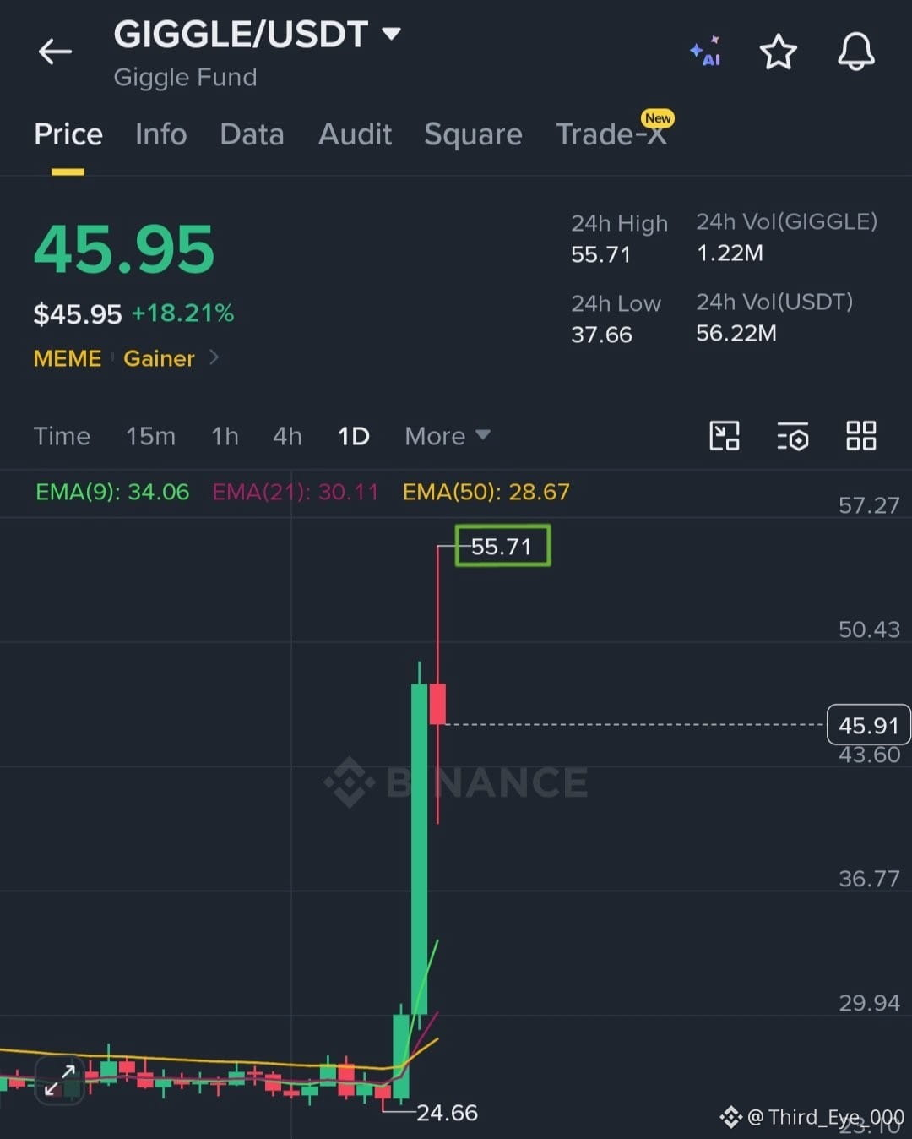Open the AI assistant sparkle icon
The image size is (912, 1139).
point(706,52)
